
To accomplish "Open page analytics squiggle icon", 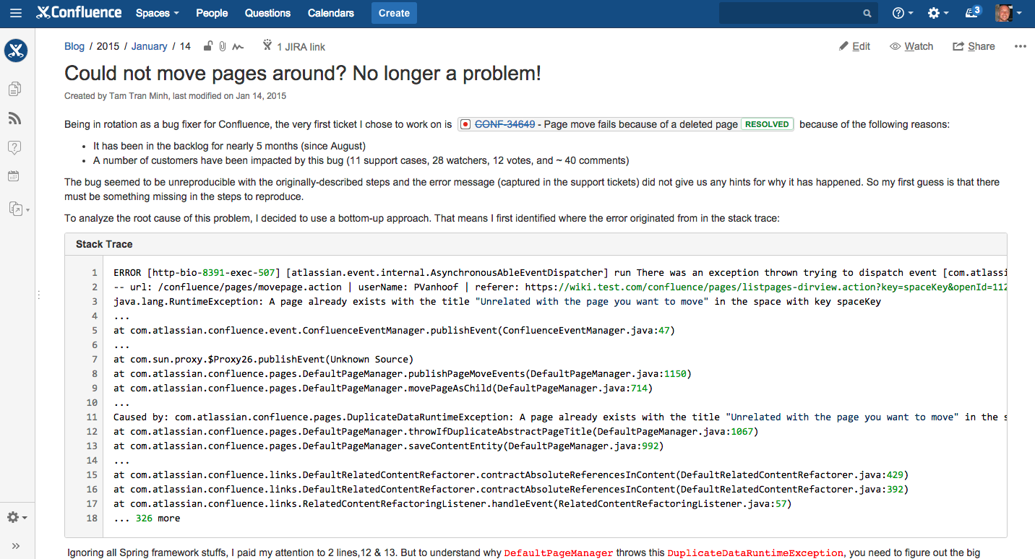I will (238, 46).
